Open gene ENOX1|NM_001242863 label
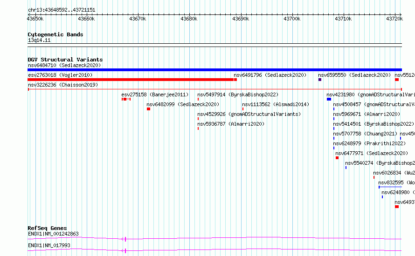 (x=53, y=234)
